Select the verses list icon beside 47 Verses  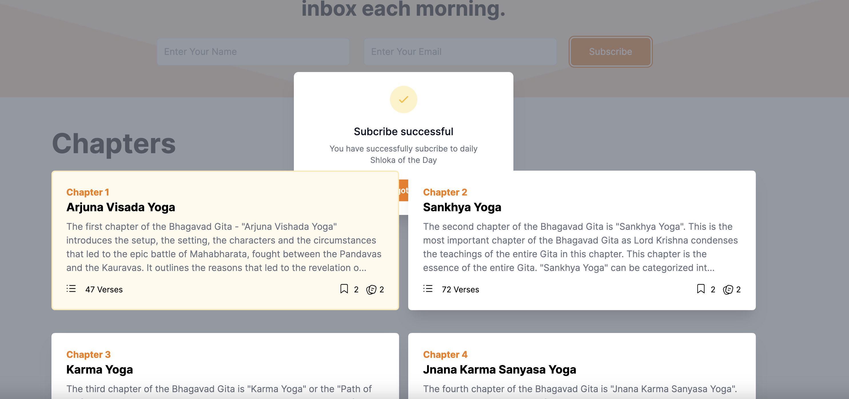(71, 289)
